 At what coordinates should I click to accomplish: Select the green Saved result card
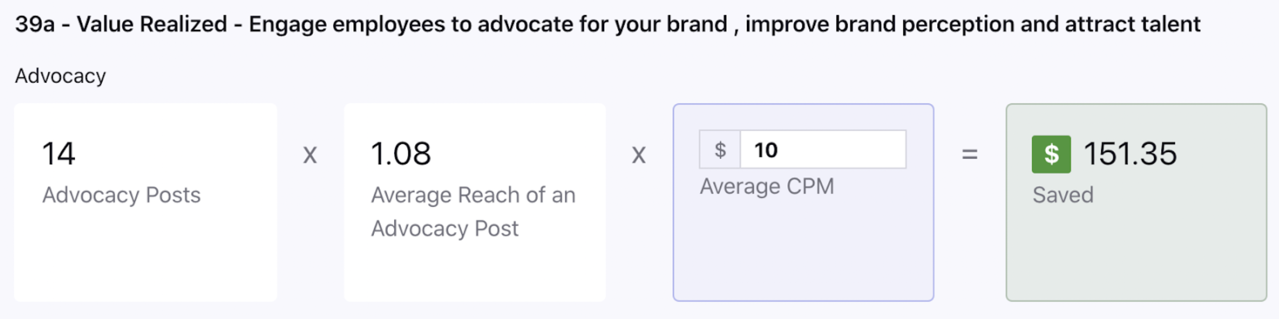pos(1136,202)
